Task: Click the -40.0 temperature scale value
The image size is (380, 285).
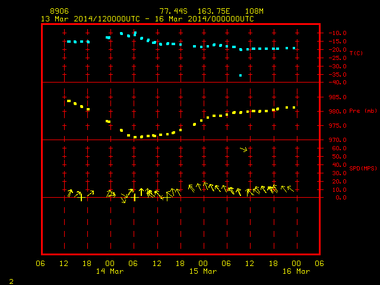Action: [337, 83]
